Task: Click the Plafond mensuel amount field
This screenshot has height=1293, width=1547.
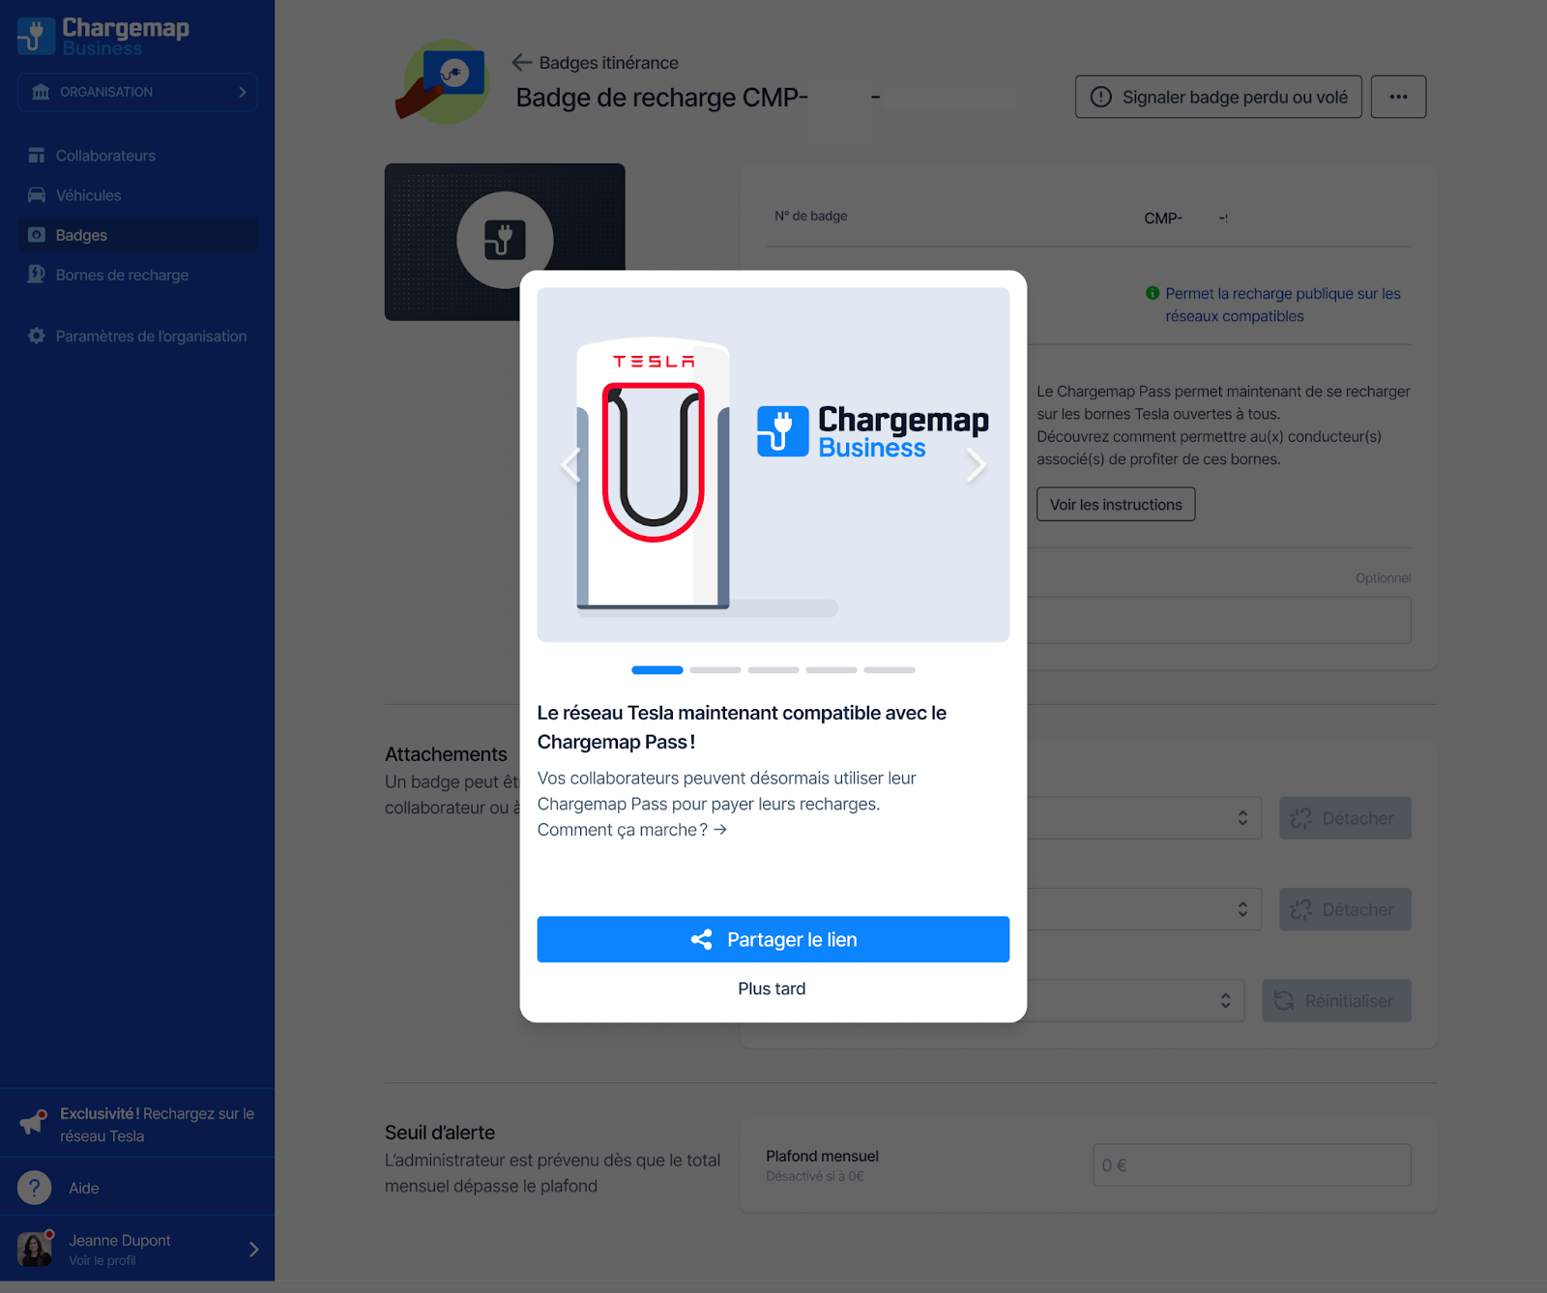Action: [x=1252, y=1165]
